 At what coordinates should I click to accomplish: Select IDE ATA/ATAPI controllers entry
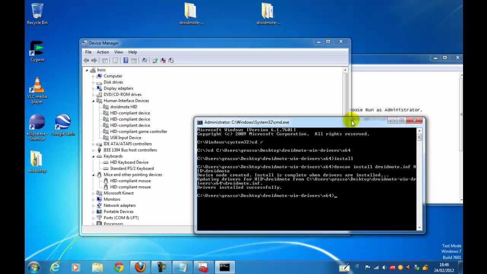pyautogui.click(x=127, y=144)
